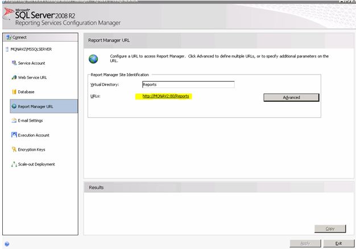This screenshot has width=356, height=249.
Task: Open the Service Account page
Action: tap(31, 63)
